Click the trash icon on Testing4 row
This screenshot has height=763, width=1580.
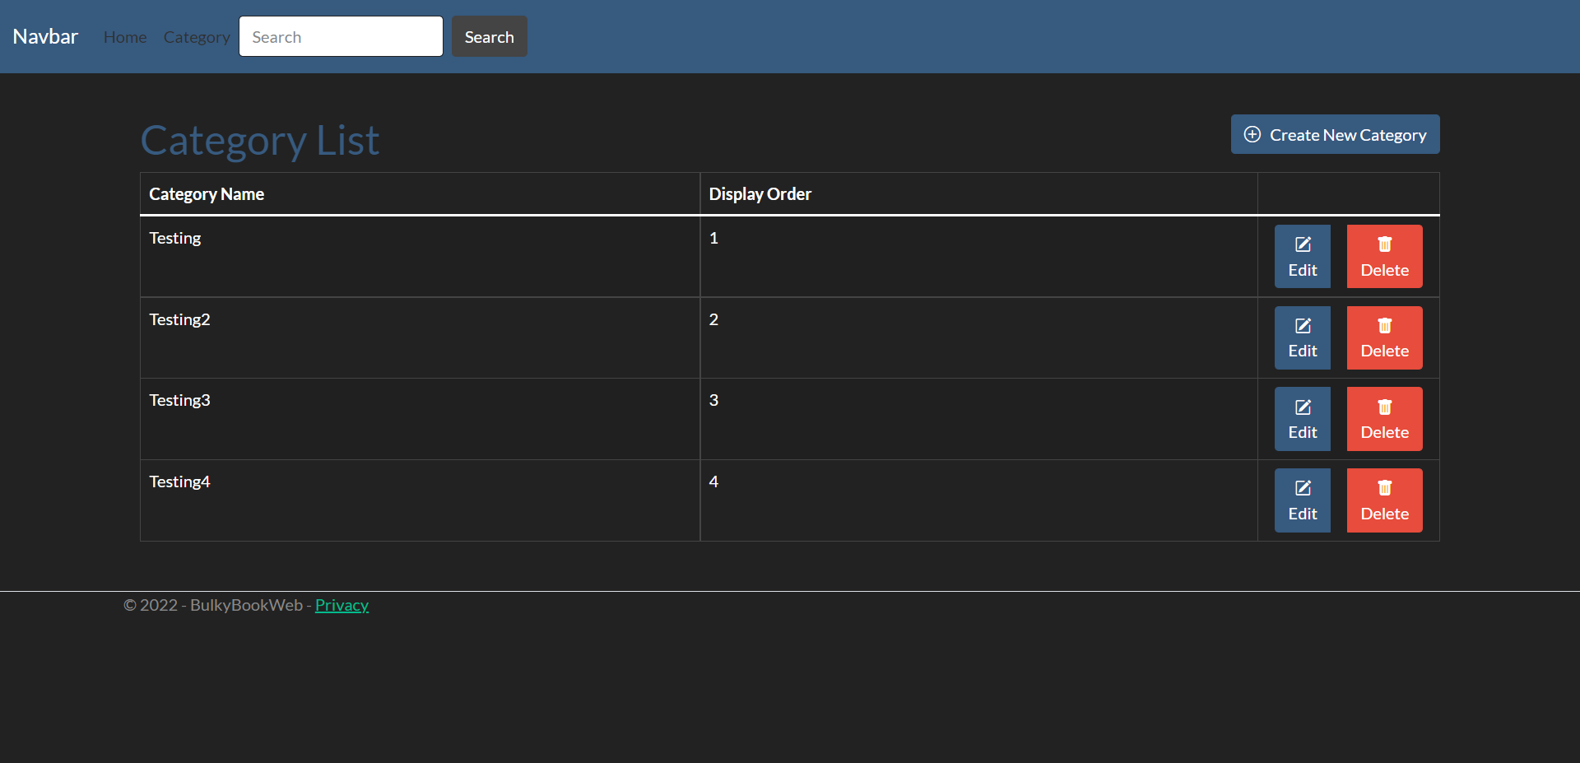click(x=1384, y=487)
